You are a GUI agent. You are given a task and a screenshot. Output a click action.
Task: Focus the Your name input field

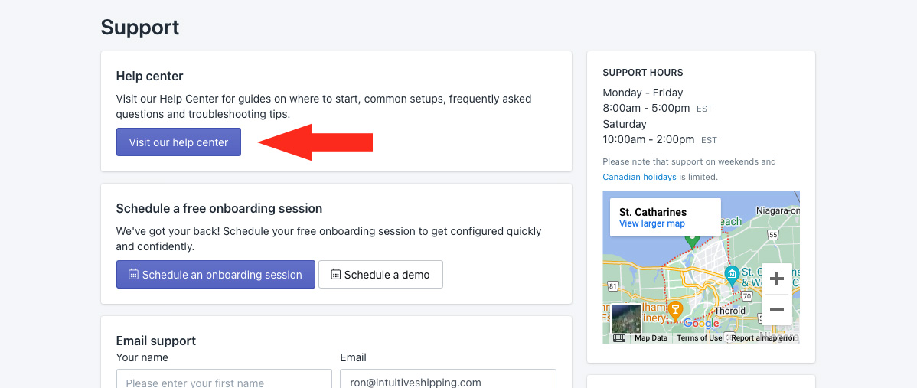pos(224,379)
